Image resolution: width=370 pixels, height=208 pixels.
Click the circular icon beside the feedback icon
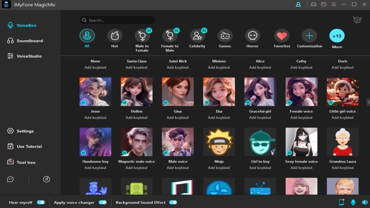47,179
